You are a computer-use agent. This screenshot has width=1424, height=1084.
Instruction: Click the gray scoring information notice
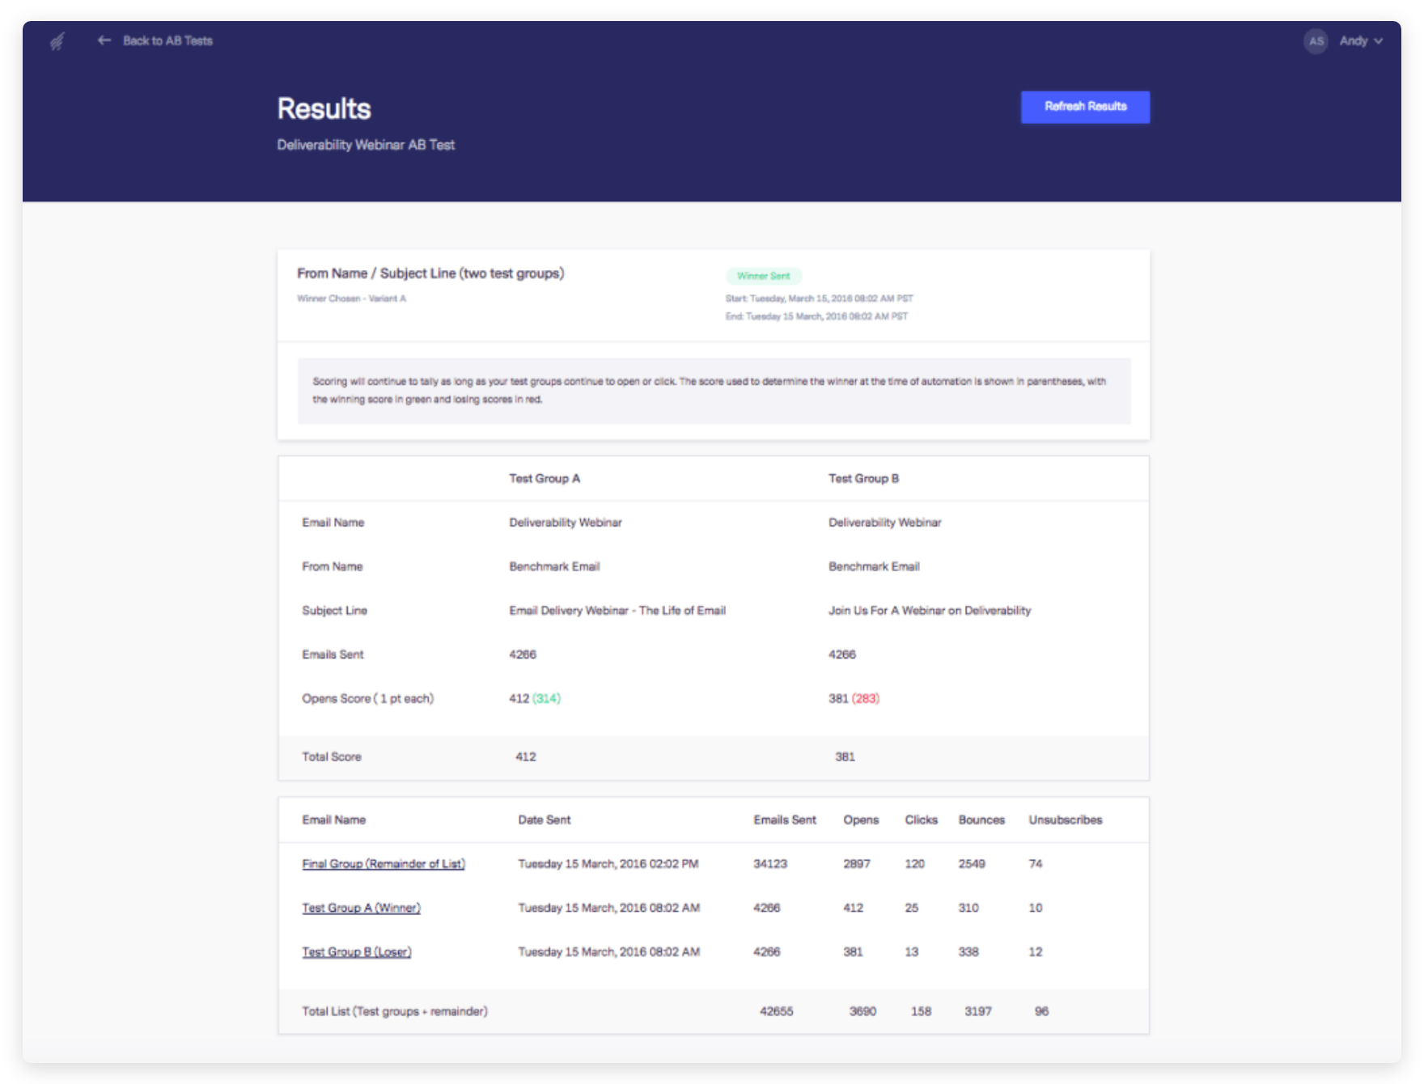(714, 391)
